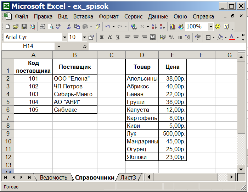Open the Правка menu
This screenshot has width=248, height=192.
pos(43,16)
